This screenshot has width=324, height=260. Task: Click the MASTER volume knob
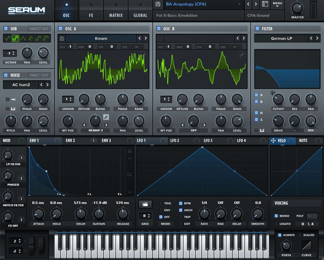(297, 8)
